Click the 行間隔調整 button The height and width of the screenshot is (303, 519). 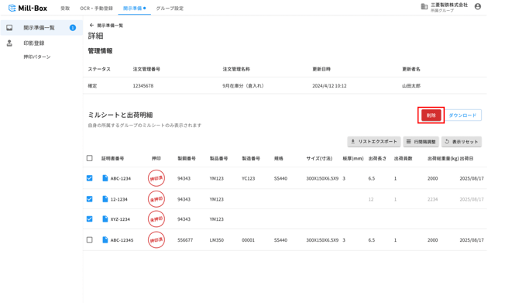tap(421, 142)
